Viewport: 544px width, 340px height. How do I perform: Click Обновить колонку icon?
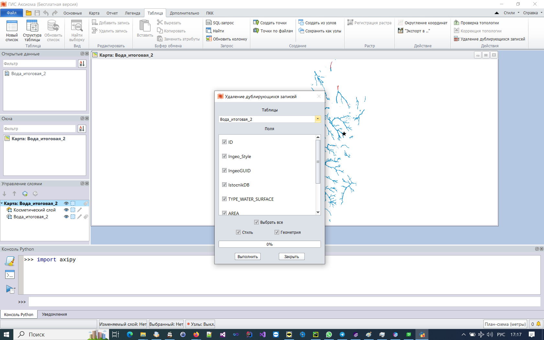click(x=209, y=39)
